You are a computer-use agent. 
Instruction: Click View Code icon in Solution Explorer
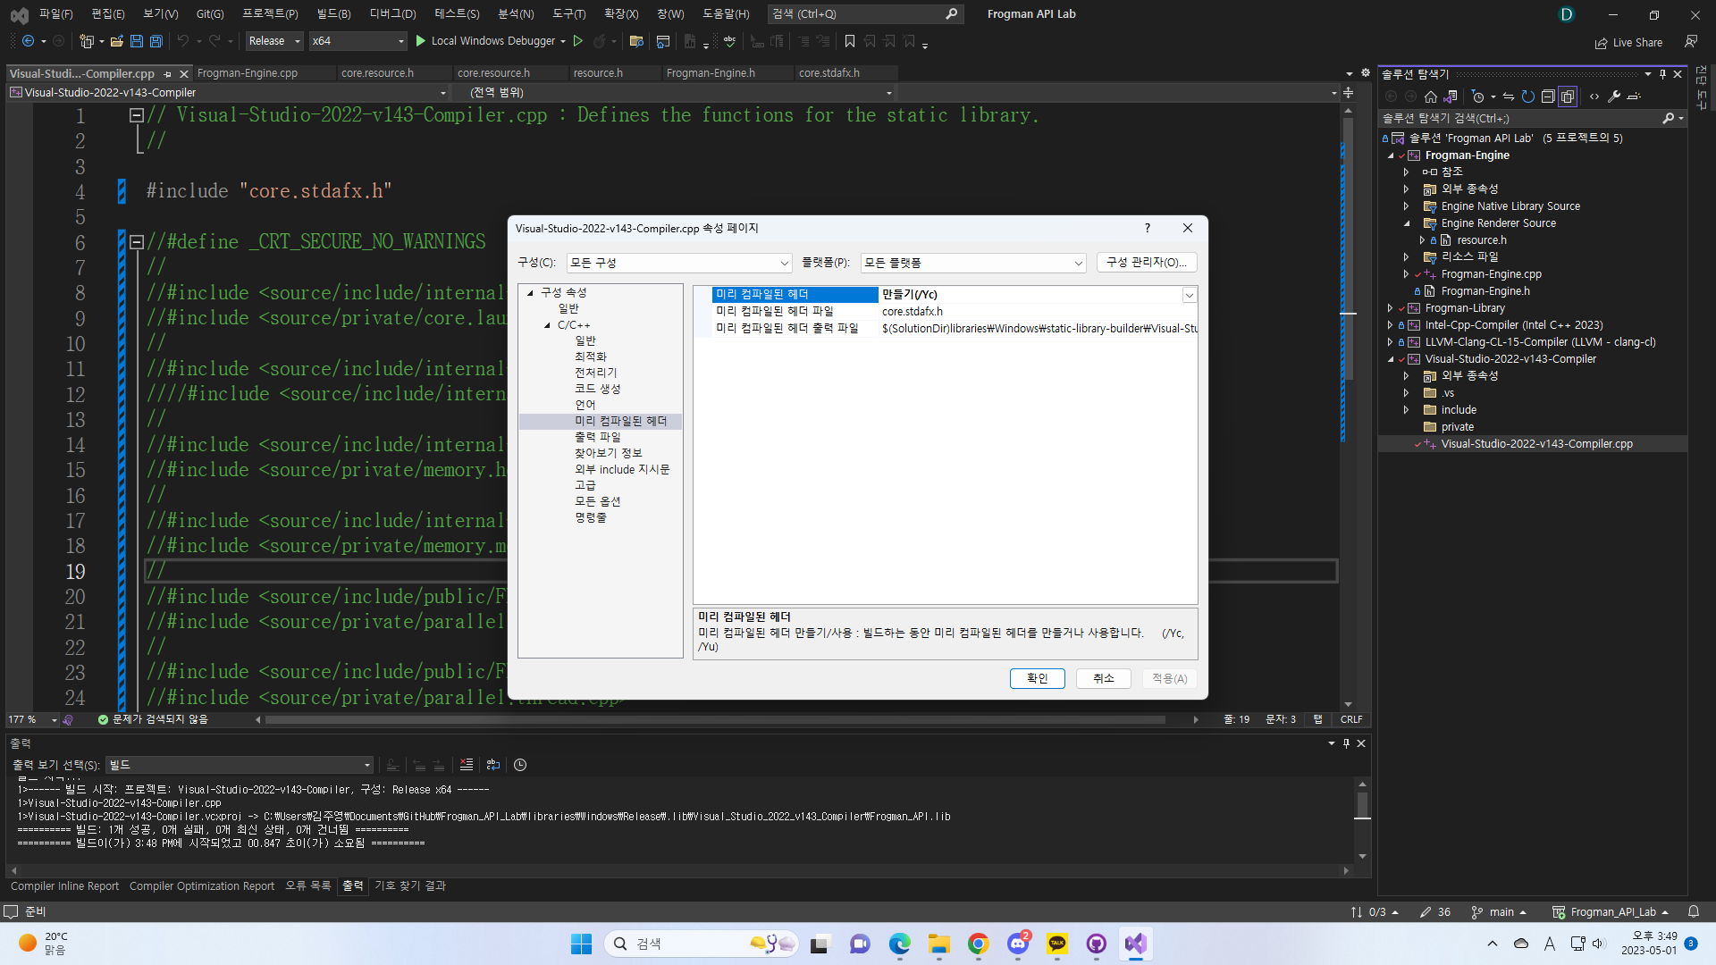tap(1594, 96)
